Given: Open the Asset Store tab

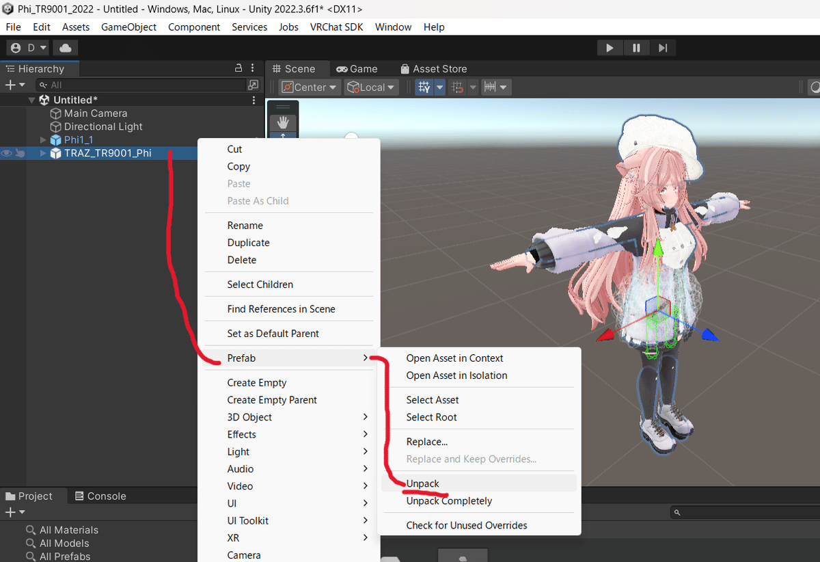Looking at the screenshot, I should tap(433, 68).
